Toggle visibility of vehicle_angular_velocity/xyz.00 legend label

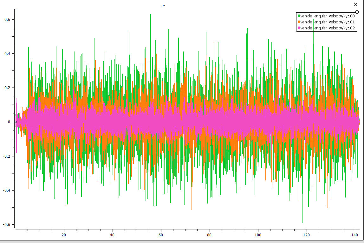pos(327,16)
